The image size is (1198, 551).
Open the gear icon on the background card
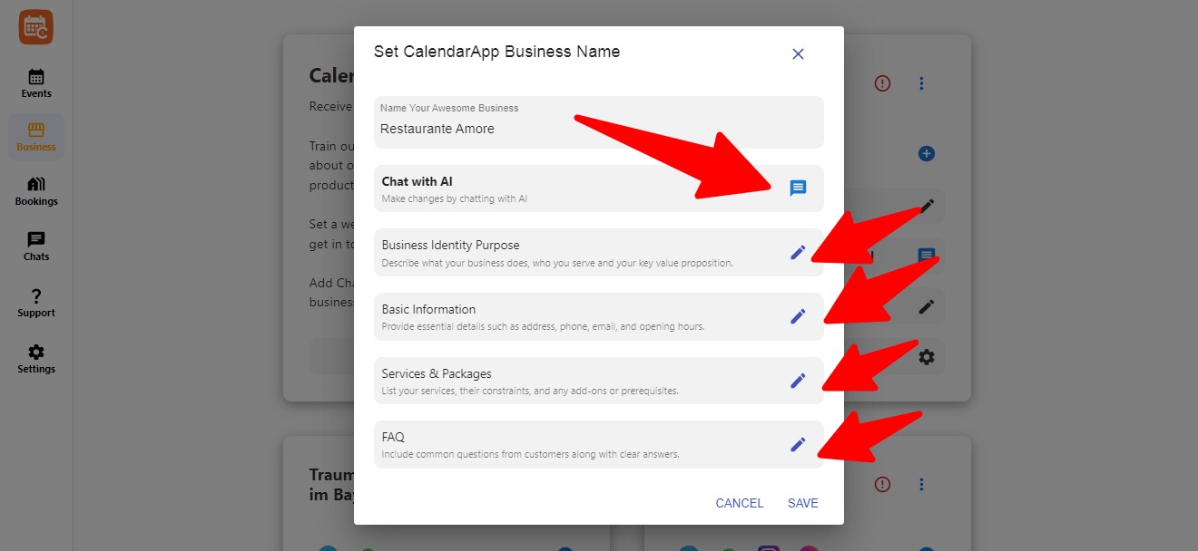click(927, 356)
